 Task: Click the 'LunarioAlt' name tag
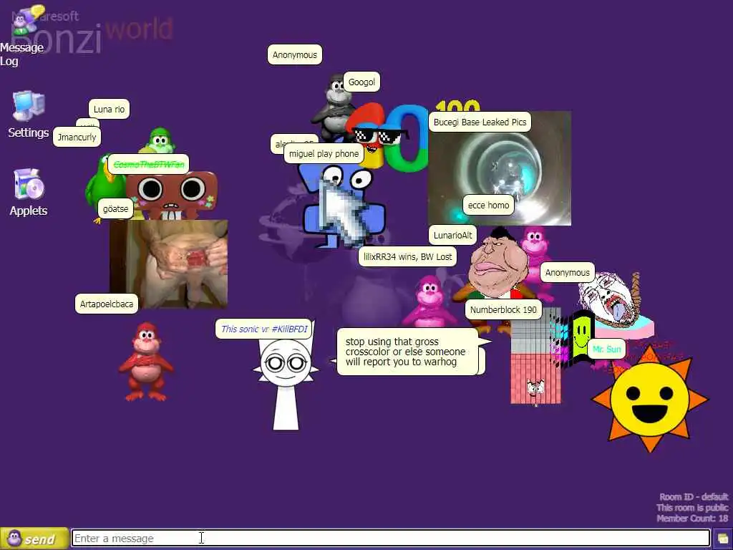(x=452, y=235)
